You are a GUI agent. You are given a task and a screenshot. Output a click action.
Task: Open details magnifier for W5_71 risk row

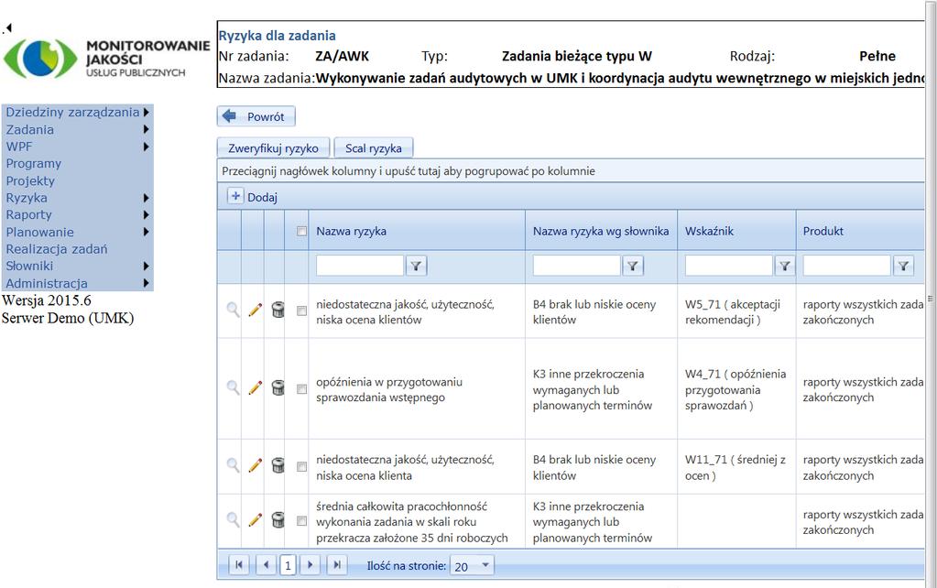click(x=233, y=310)
